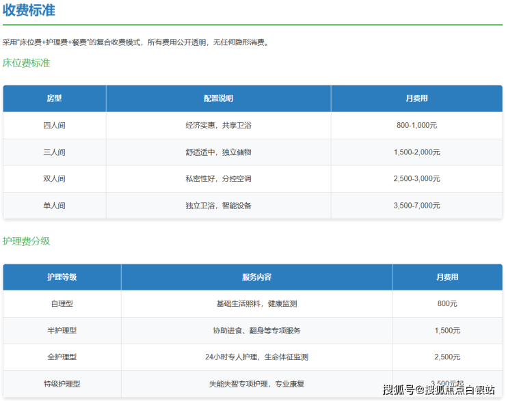
Task: Click the 四人间 room type cell
Action: 54,126
